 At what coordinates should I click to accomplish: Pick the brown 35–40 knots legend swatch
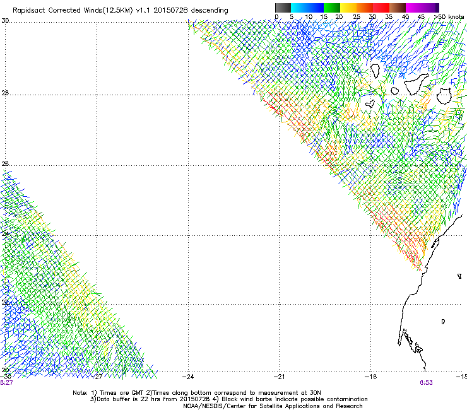[x=398, y=8]
